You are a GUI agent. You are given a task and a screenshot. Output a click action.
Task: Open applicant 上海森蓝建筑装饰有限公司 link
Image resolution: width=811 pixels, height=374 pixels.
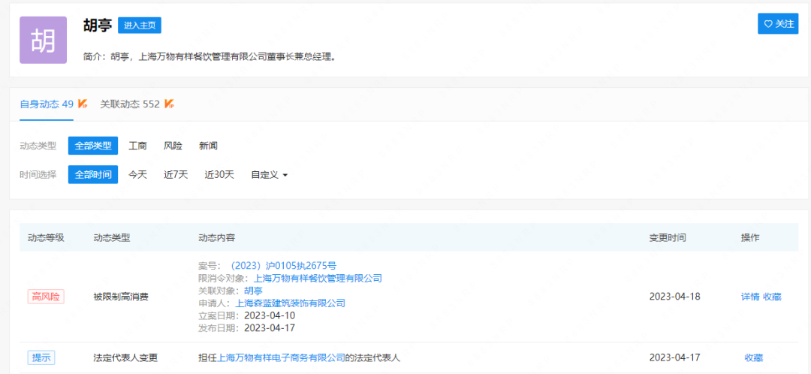tap(290, 303)
